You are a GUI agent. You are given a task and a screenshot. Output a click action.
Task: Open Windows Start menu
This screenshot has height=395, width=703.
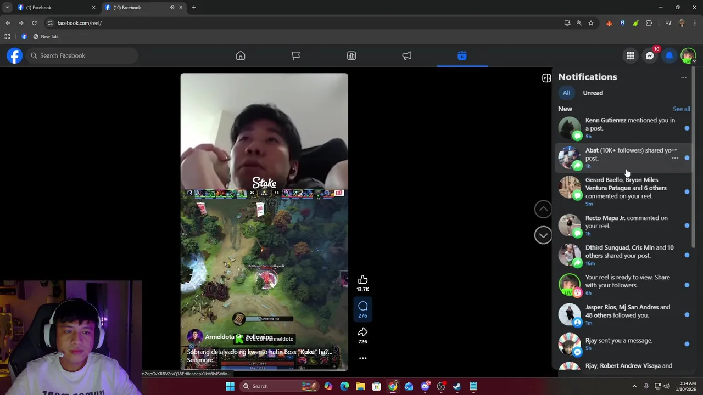tap(230, 386)
